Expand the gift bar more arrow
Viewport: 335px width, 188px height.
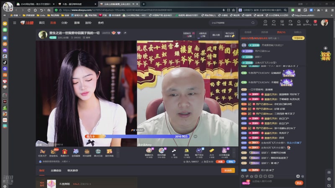234,152
